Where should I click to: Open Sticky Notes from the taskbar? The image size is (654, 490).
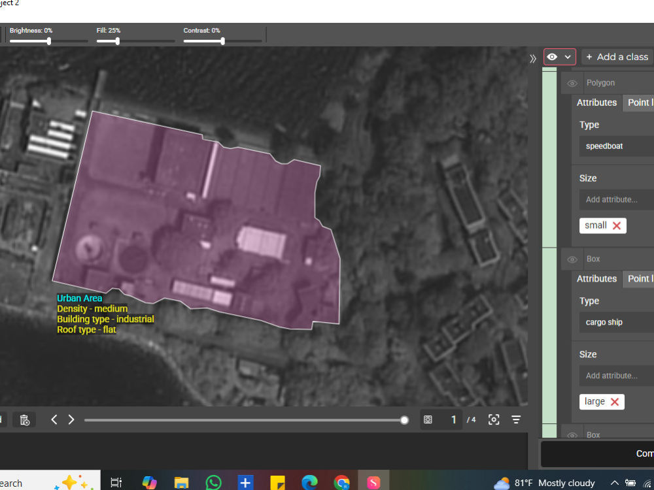(x=277, y=483)
